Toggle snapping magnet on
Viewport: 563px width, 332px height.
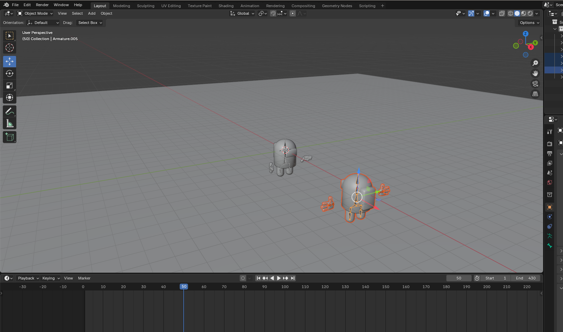click(273, 13)
